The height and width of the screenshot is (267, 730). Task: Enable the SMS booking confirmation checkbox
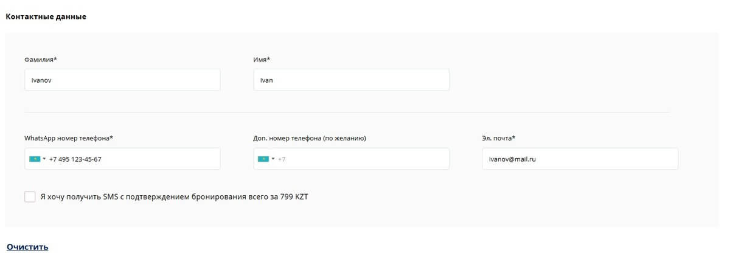(30, 197)
